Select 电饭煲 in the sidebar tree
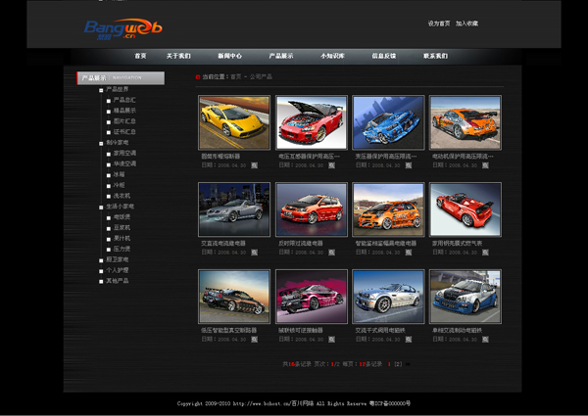Image resolution: width=588 pixels, height=416 pixels. click(x=122, y=216)
